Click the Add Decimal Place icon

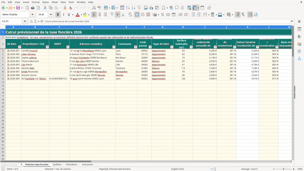[x=181, y=15]
